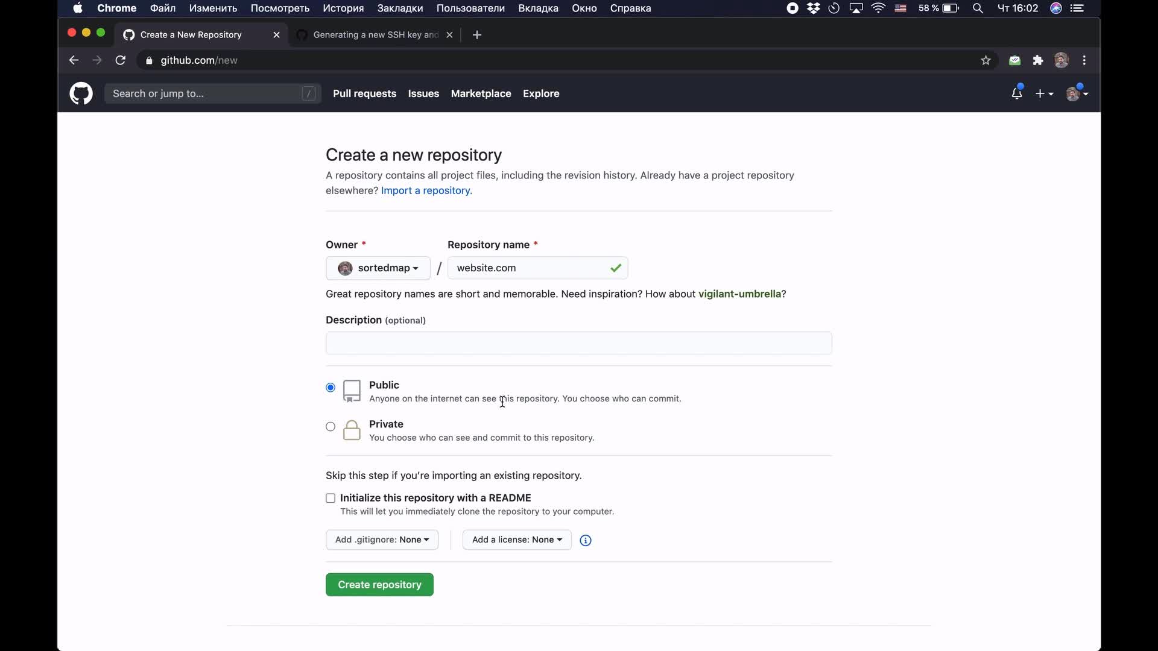Click the Create repository button
The image size is (1158, 651).
pyautogui.click(x=379, y=585)
